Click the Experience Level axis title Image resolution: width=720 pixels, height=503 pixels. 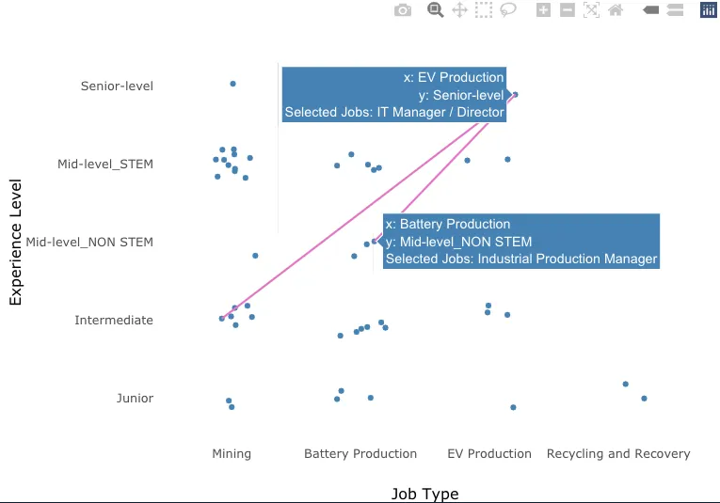(x=15, y=242)
